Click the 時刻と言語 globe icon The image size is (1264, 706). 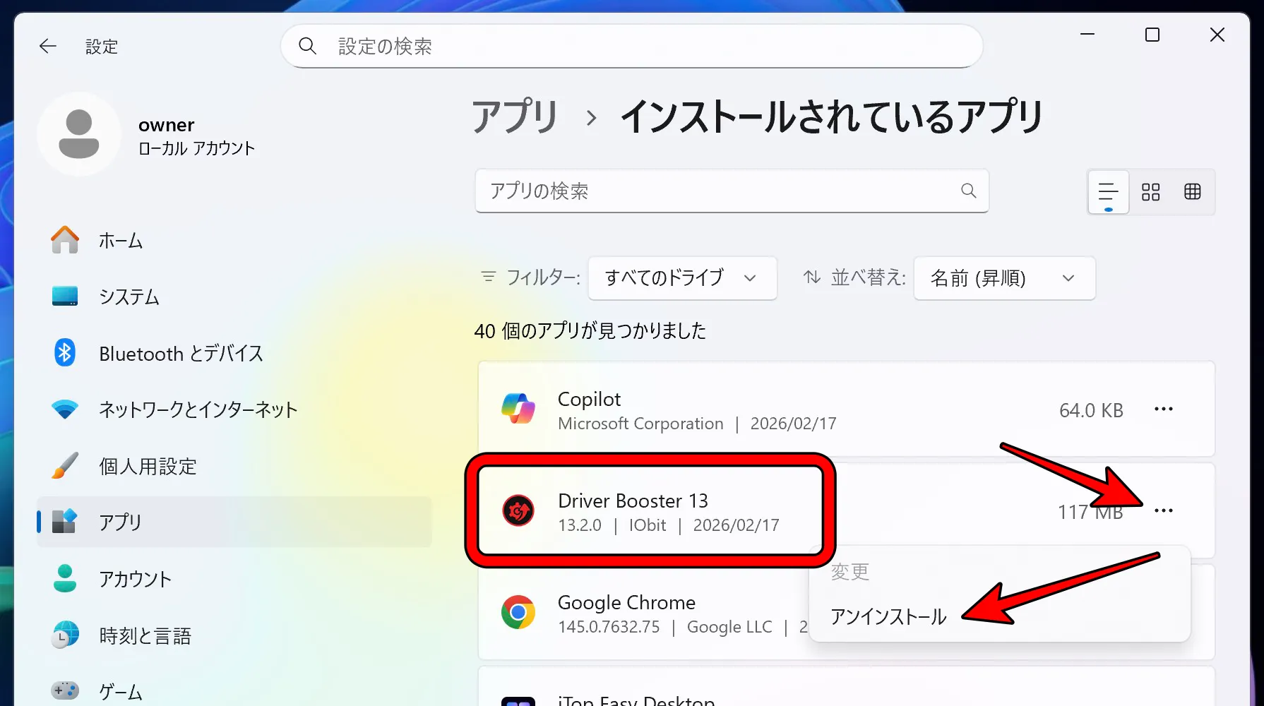[x=64, y=635]
